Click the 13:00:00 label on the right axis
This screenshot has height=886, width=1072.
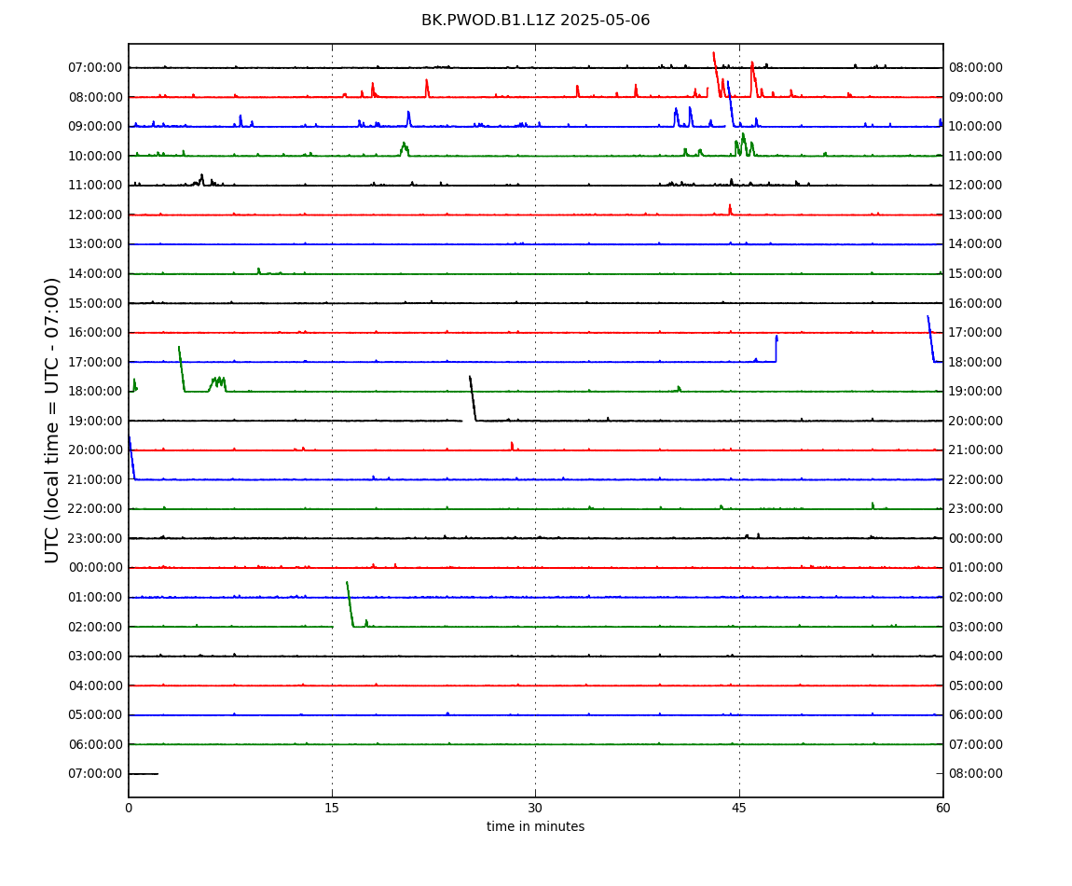pyautogui.click(x=976, y=215)
